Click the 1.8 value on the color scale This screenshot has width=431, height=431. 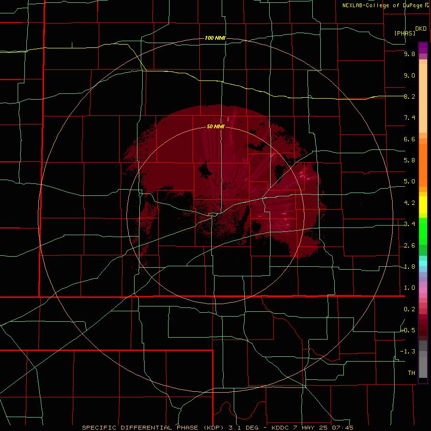(409, 267)
